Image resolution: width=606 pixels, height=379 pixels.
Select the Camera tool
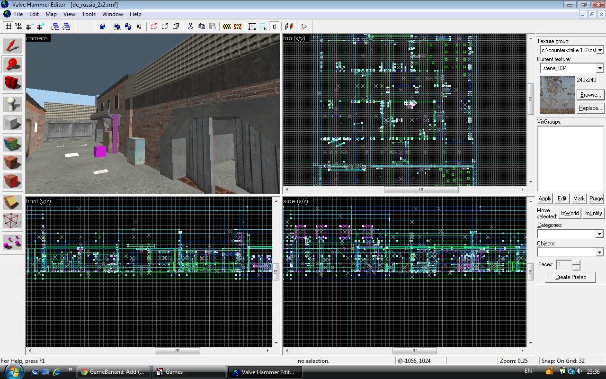pyautogui.click(x=12, y=83)
